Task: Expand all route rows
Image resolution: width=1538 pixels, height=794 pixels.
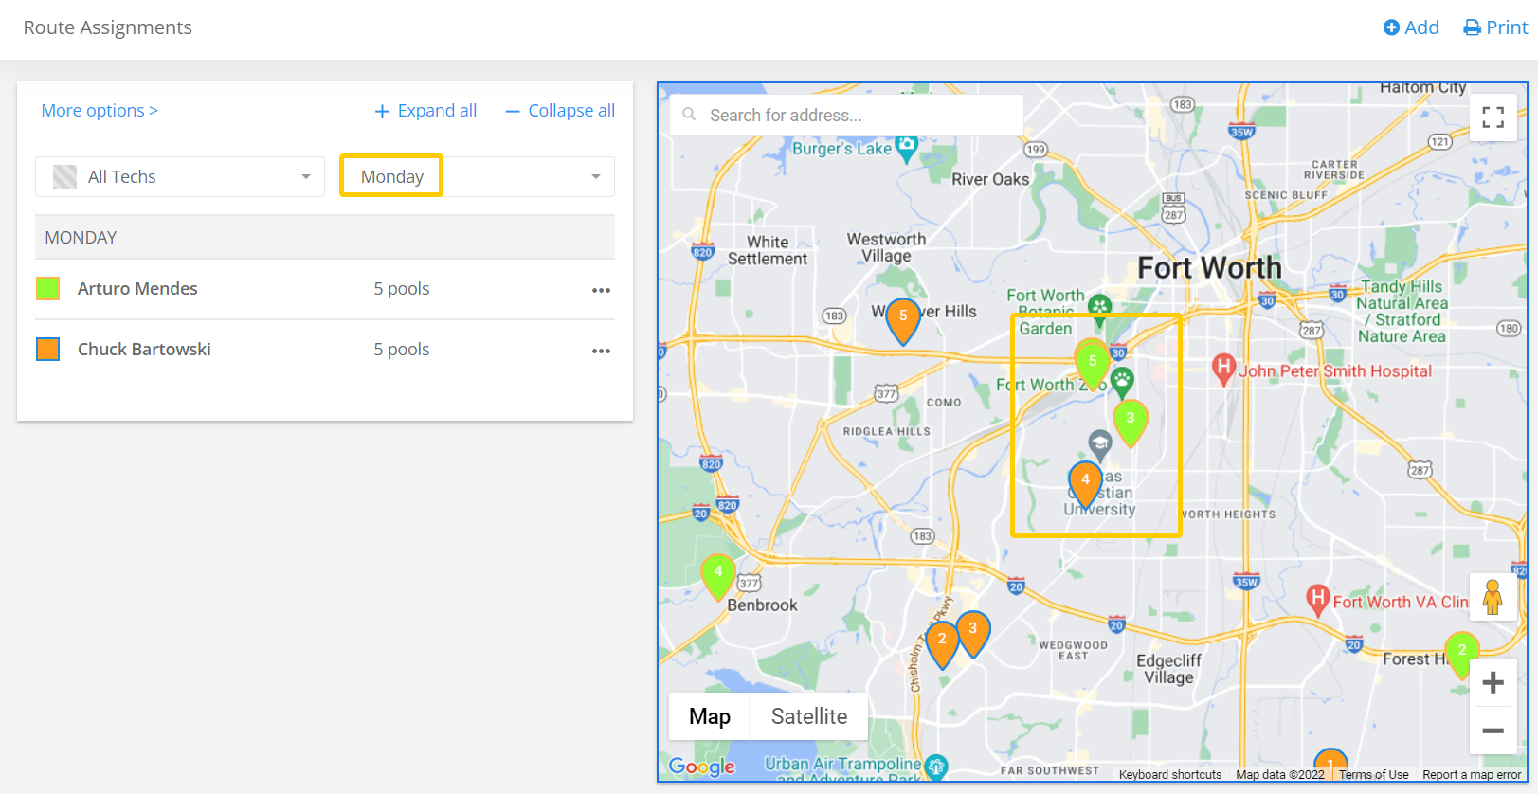Action: click(425, 110)
